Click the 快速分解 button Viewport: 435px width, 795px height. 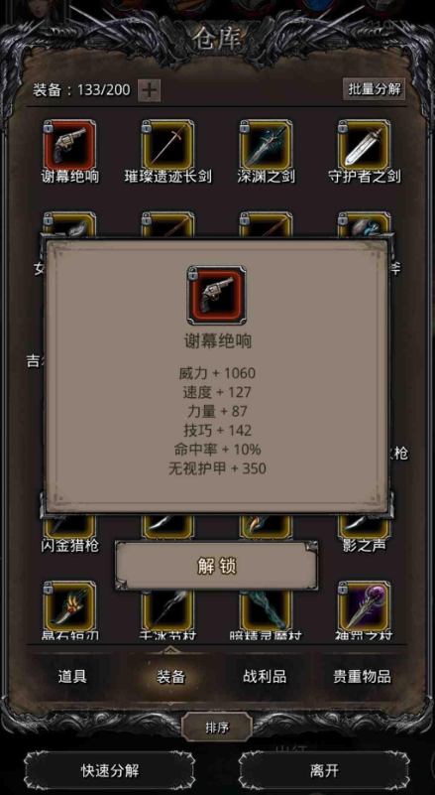[110, 771]
